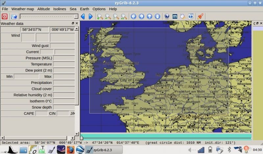263x154 pixels.
Task: Close the Weather data panel
Action: point(77,24)
